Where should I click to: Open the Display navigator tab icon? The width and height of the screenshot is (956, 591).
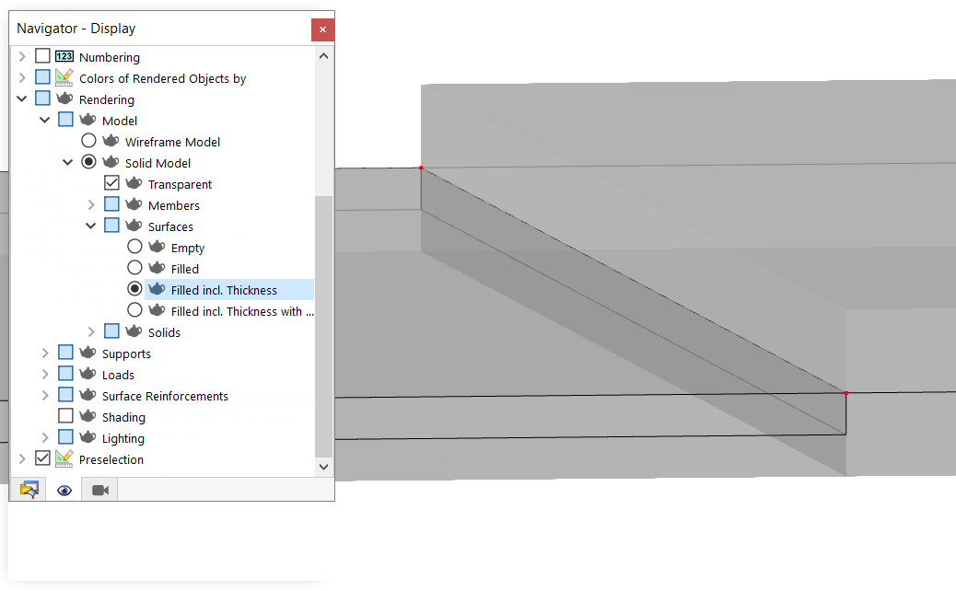(29, 489)
